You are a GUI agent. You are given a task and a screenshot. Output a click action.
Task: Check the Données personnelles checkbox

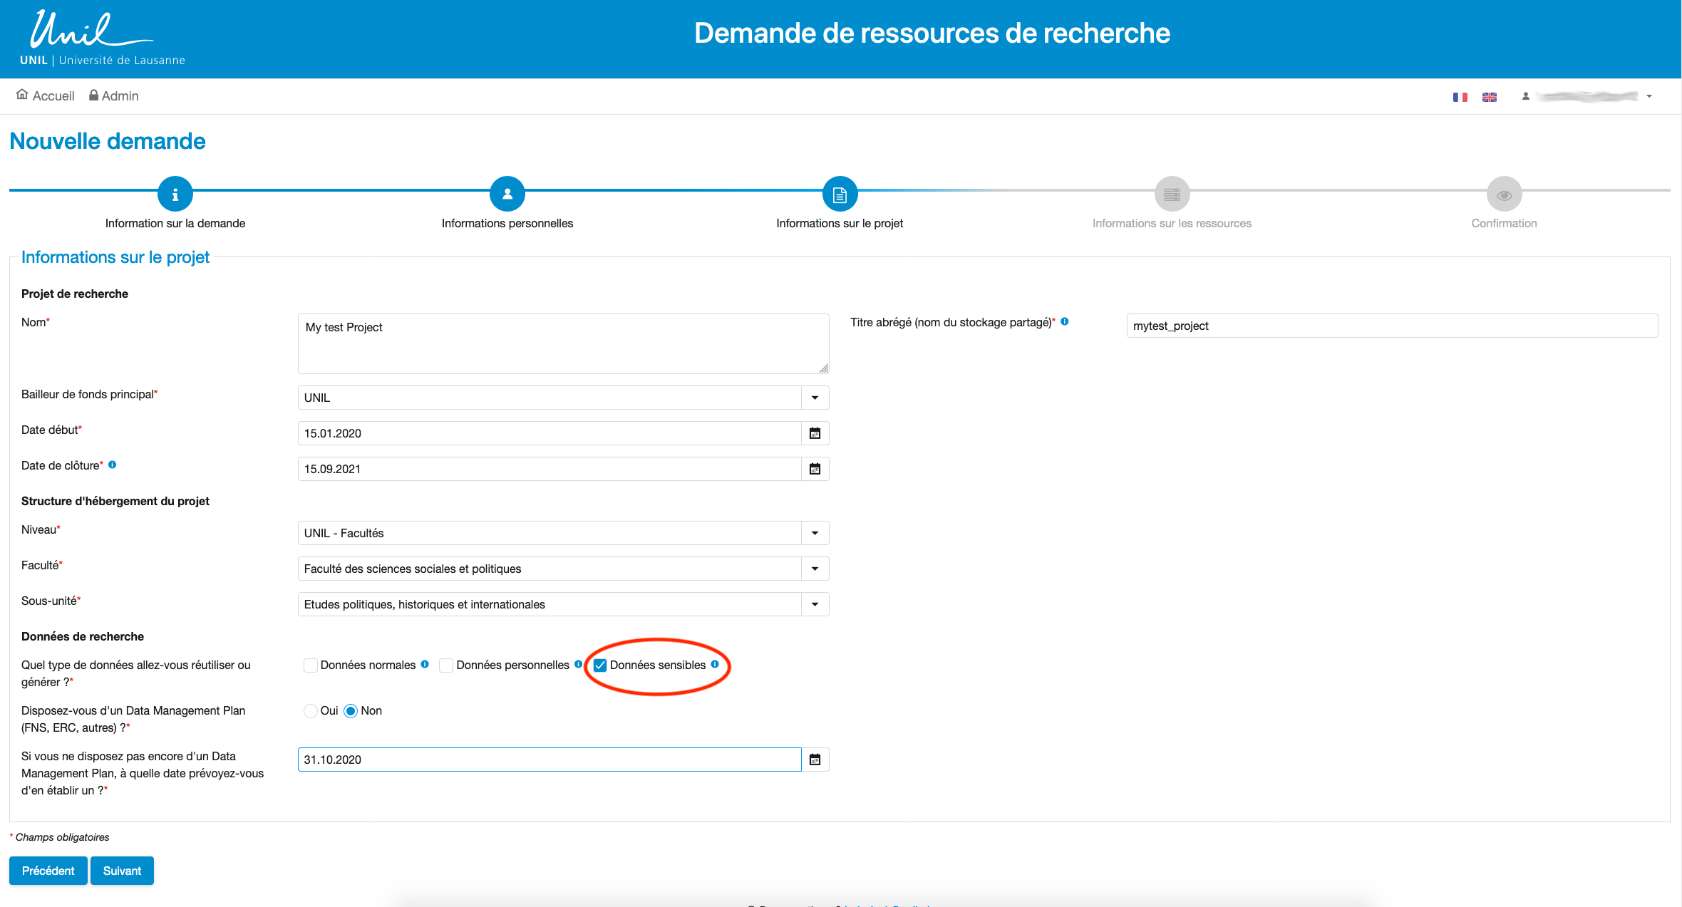click(446, 665)
